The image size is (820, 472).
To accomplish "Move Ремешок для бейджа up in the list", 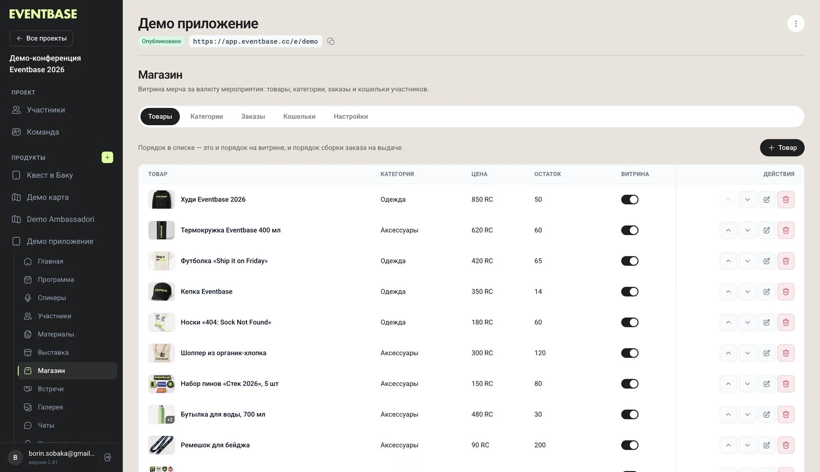I will tap(728, 445).
